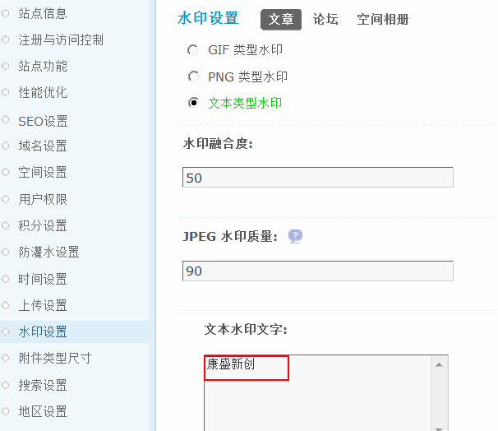
Task: Select the PNG 类型水印 radio button
Action: click(193, 76)
